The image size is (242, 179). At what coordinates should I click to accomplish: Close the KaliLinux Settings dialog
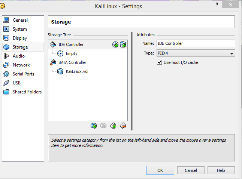pyautogui.click(x=231, y=4)
